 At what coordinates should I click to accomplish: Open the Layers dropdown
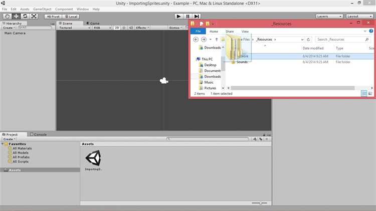pos(329,17)
